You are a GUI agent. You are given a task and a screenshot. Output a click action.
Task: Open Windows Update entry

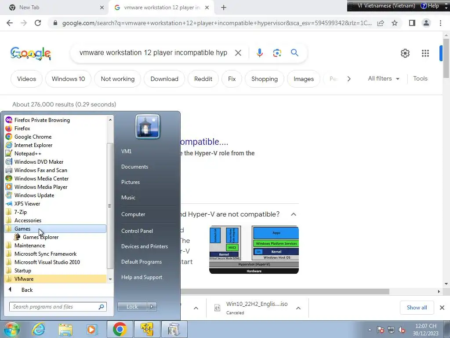click(34, 195)
